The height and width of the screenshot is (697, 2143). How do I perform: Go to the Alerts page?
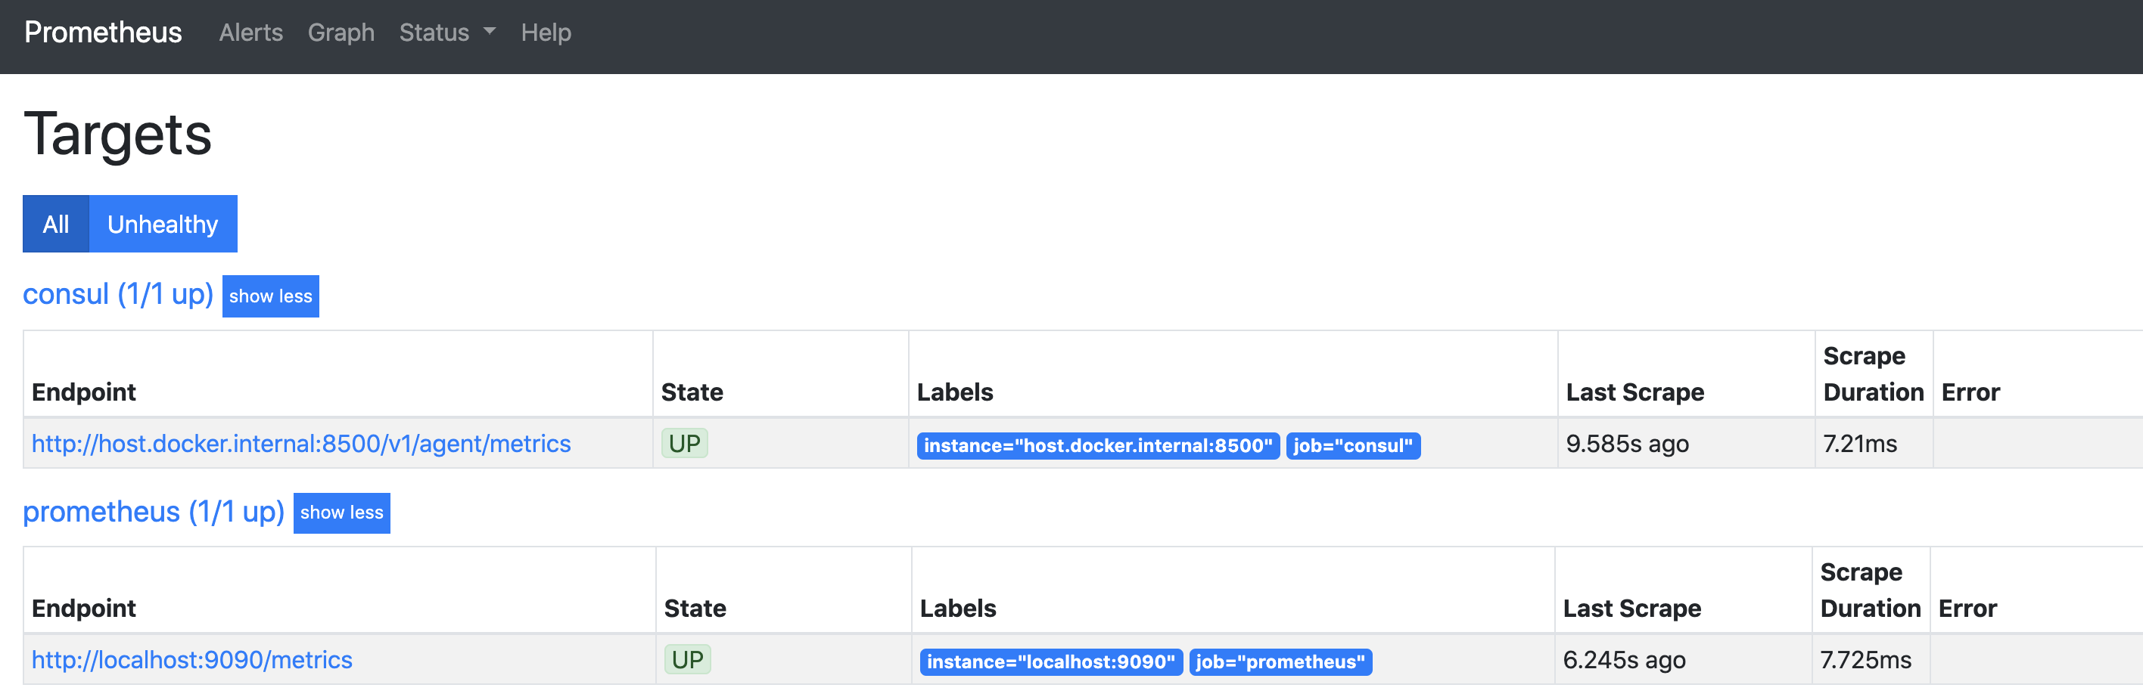tap(250, 33)
